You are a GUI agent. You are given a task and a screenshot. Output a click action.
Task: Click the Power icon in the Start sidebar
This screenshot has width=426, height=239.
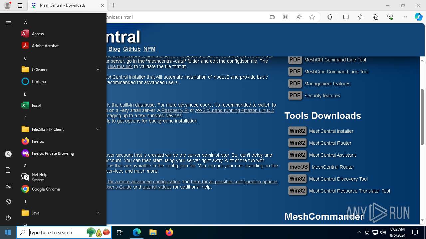(x=8, y=218)
